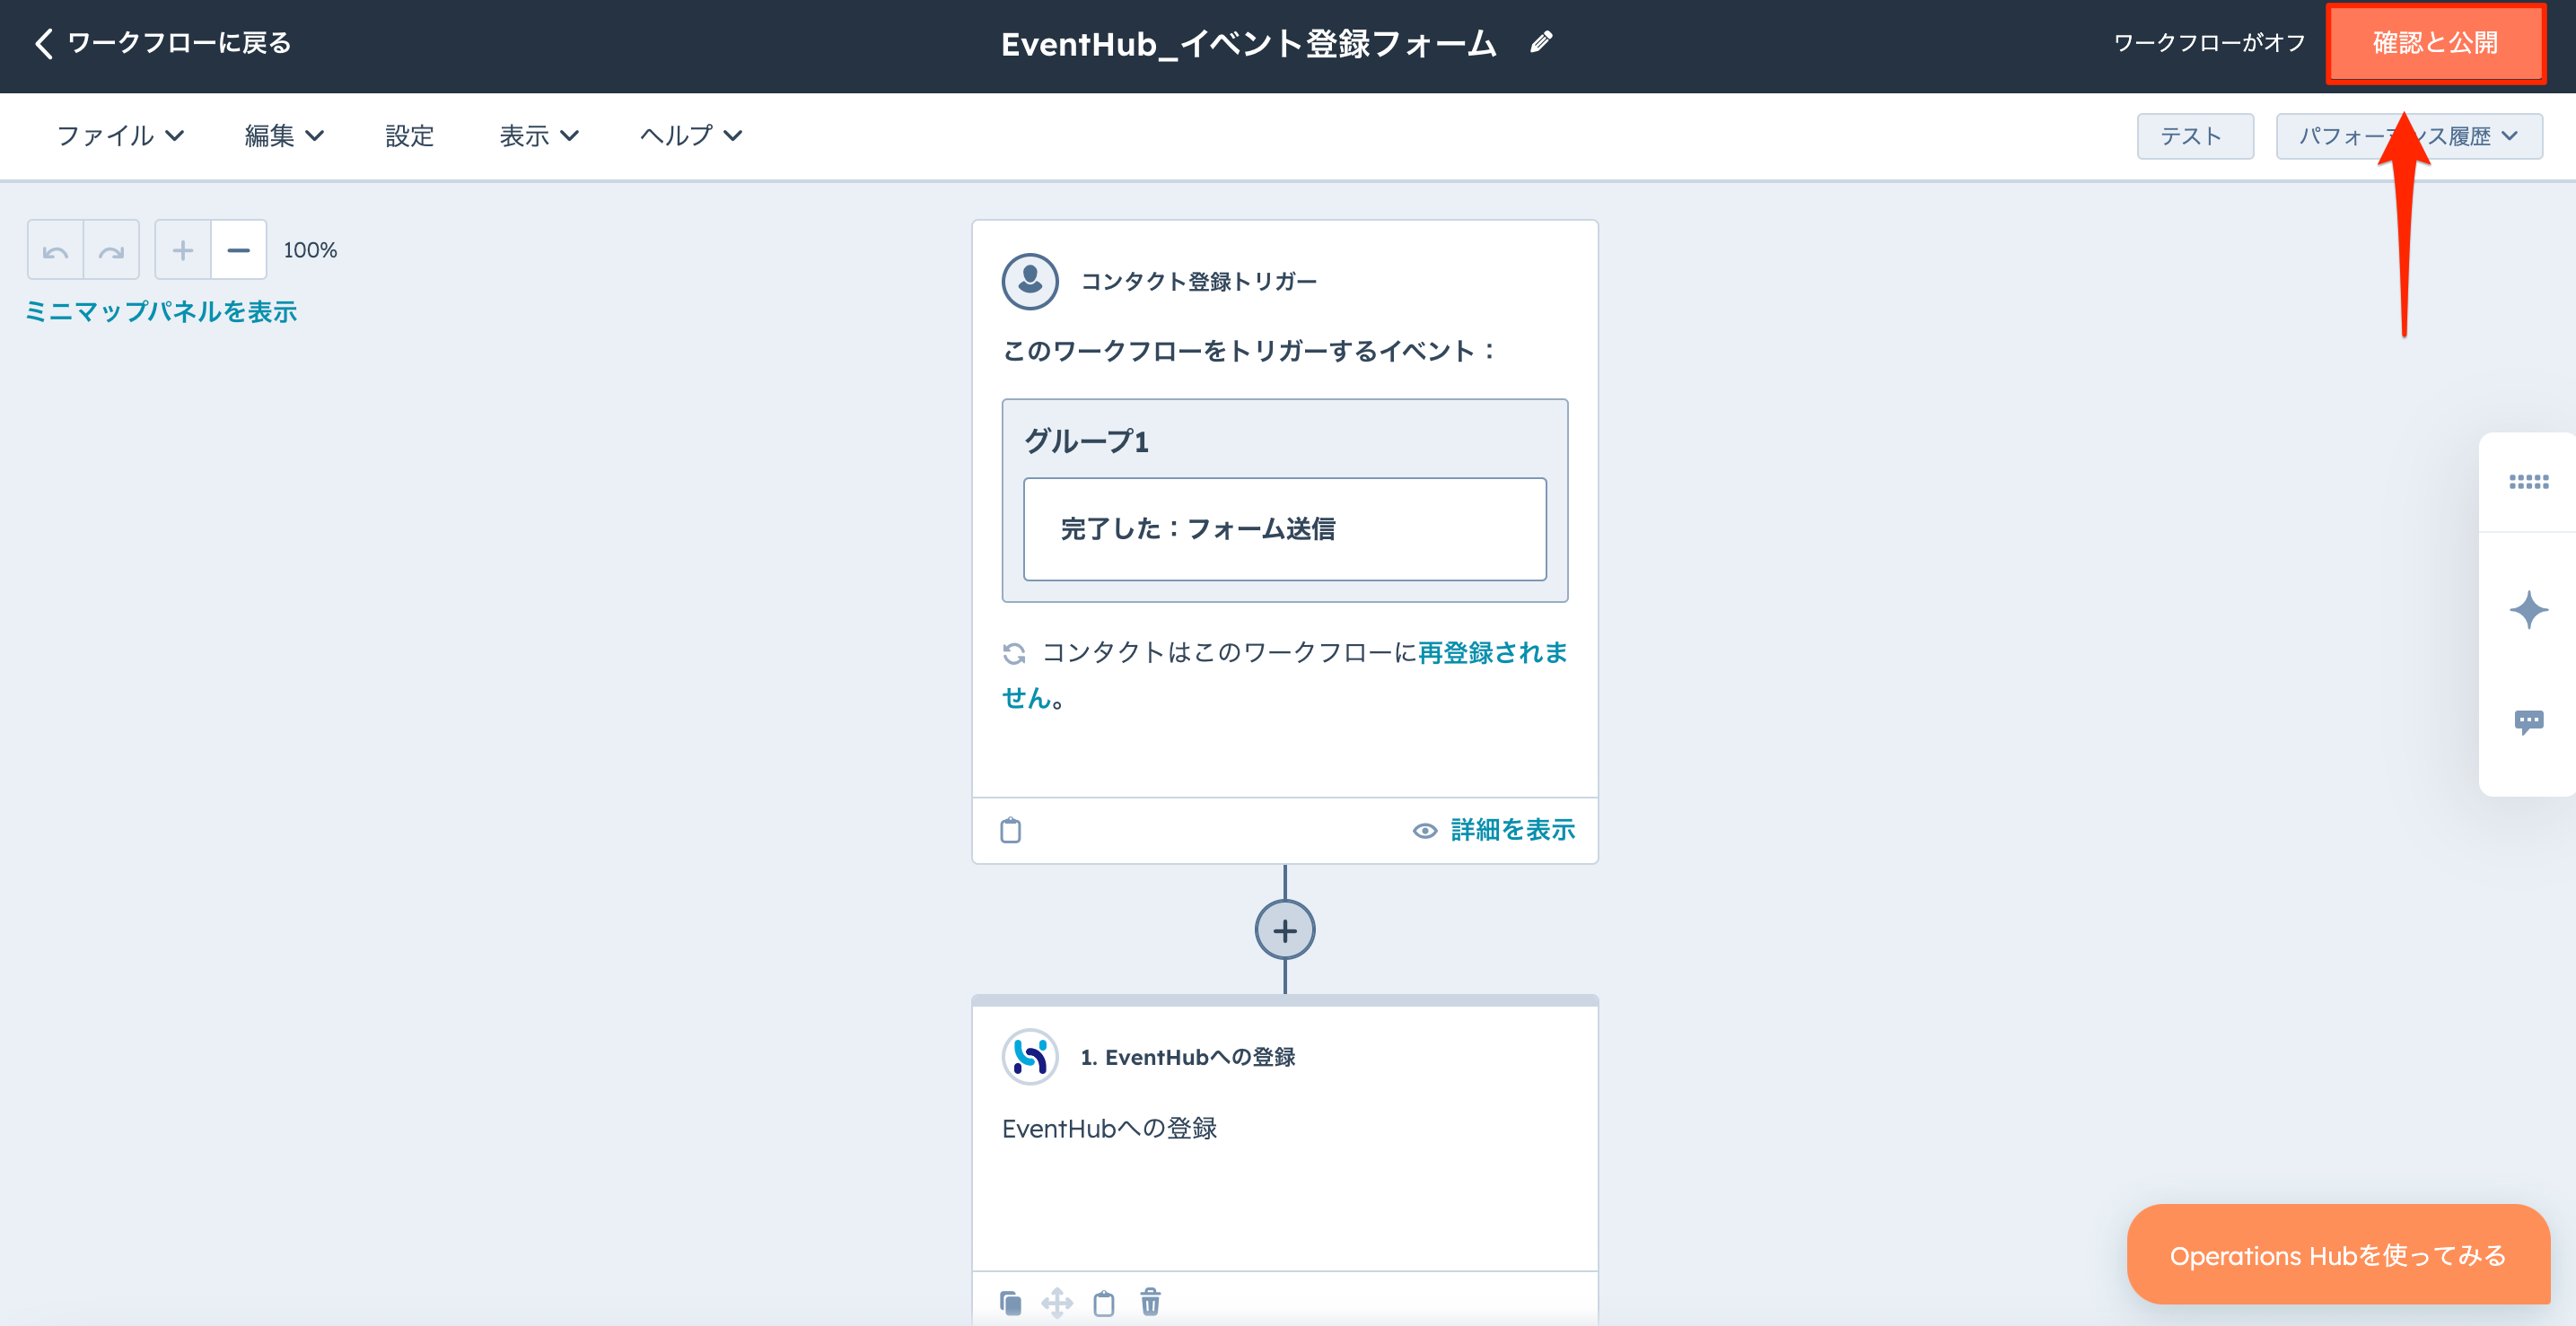Click the move icon on the EventHub action
Image resolution: width=2576 pixels, height=1326 pixels.
[1057, 1302]
